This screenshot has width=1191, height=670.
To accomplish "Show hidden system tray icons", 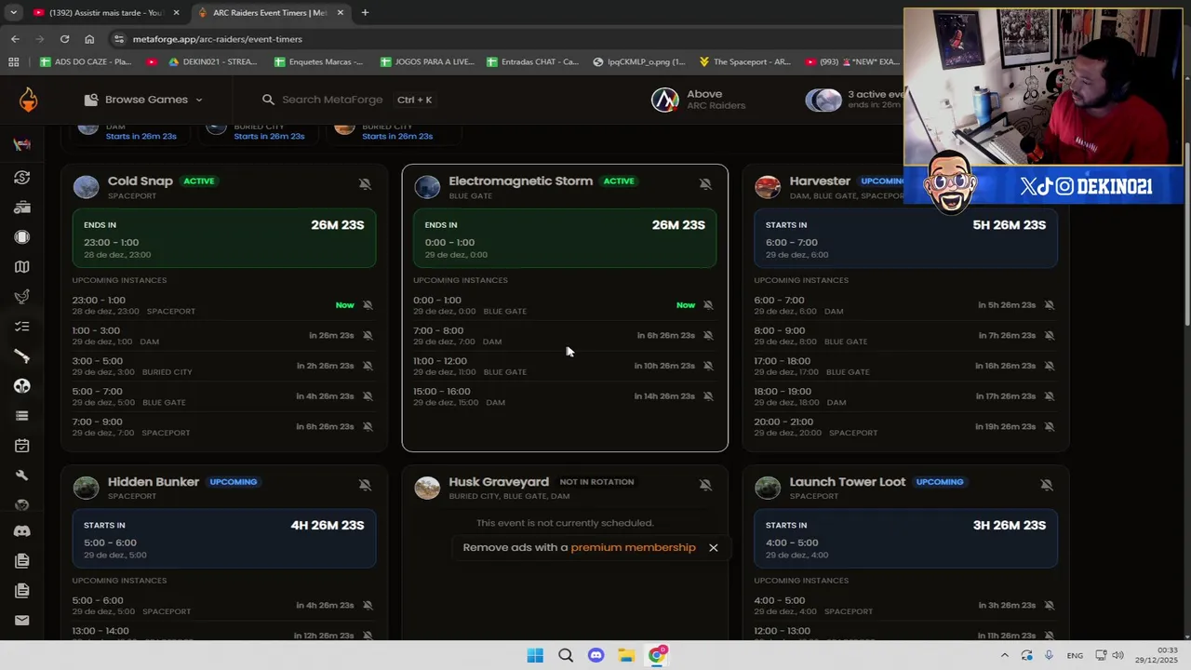I will pyautogui.click(x=1004, y=655).
